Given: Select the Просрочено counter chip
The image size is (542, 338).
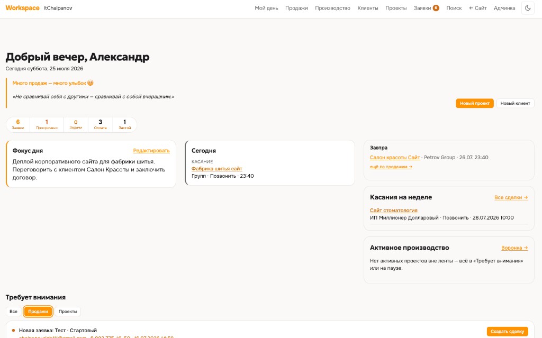Looking at the screenshot, I should [x=47, y=124].
